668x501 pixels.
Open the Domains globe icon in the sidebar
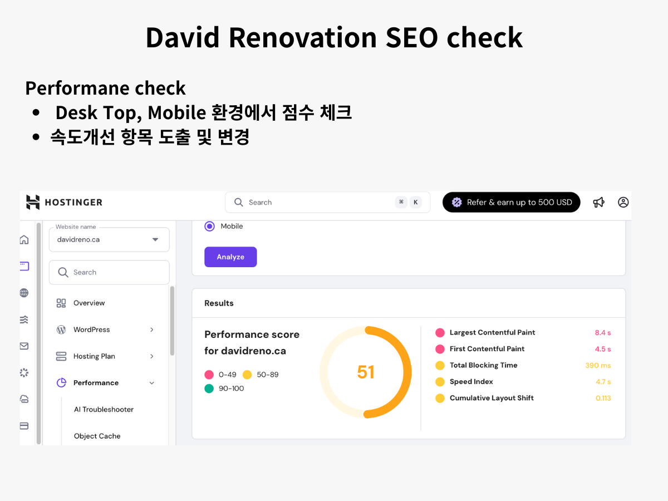[x=23, y=292]
